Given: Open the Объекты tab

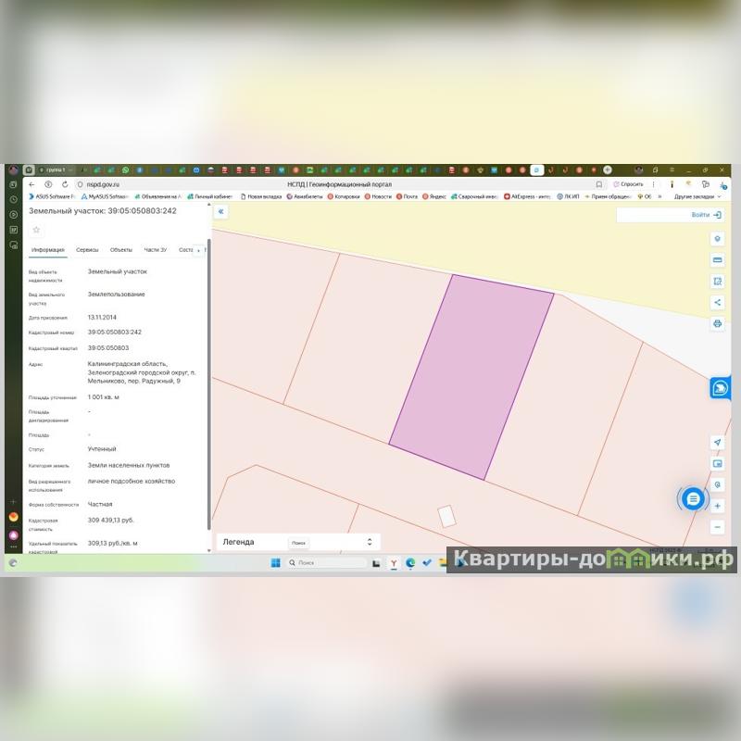Looking at the screenshot, I should point(121,250).
